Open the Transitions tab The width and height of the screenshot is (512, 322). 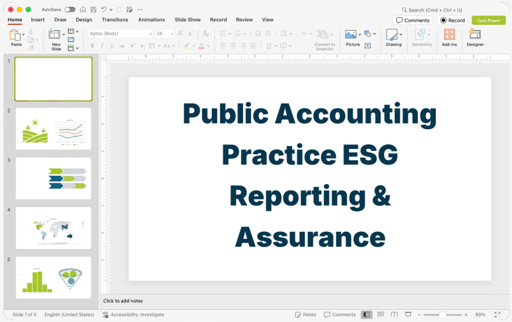coord(115,20)
